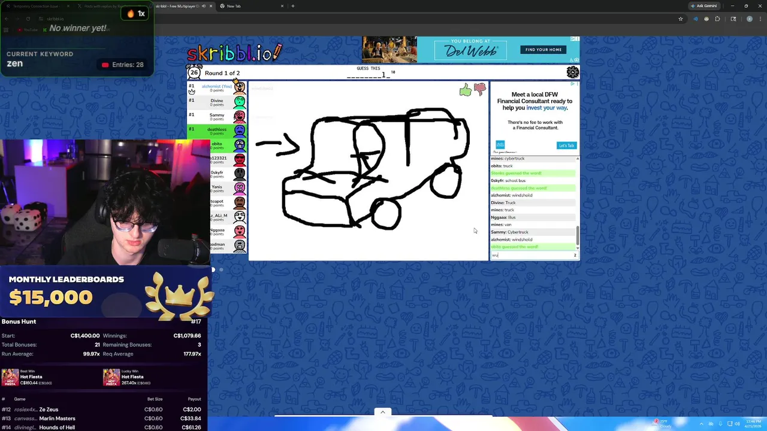The width and height of the screenshot is (767, 431).
Task: Click deathless's blue avatar
Action: (240, 130)
